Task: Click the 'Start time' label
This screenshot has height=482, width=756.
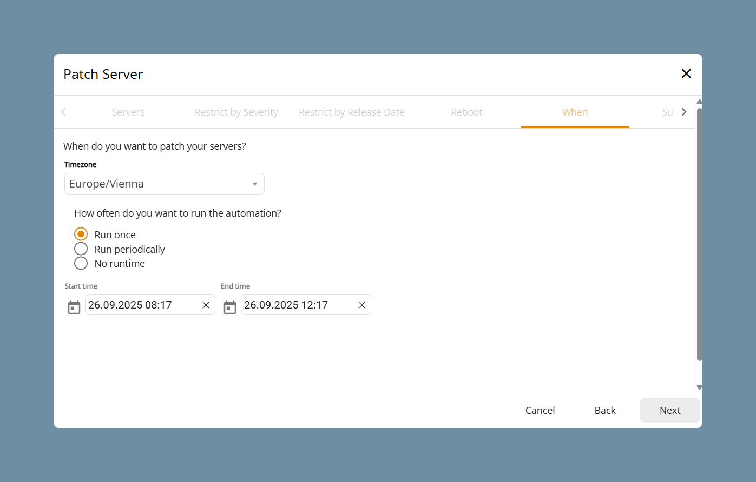Action: click(81, 286)
